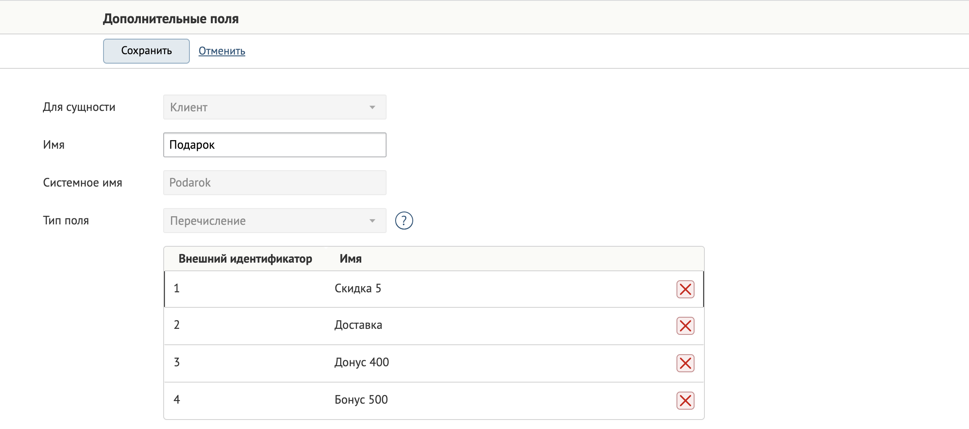969x429 pixels.
Task: Click the Для сущности label
Action: pos(79,107)
